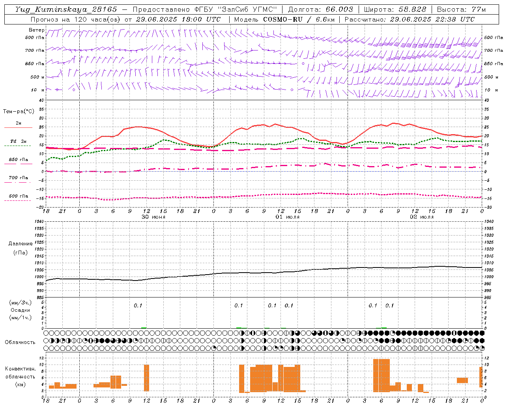Click the Широта: 58.828 latitude value
The image size is (505, 404).
(x=395, y=9)
